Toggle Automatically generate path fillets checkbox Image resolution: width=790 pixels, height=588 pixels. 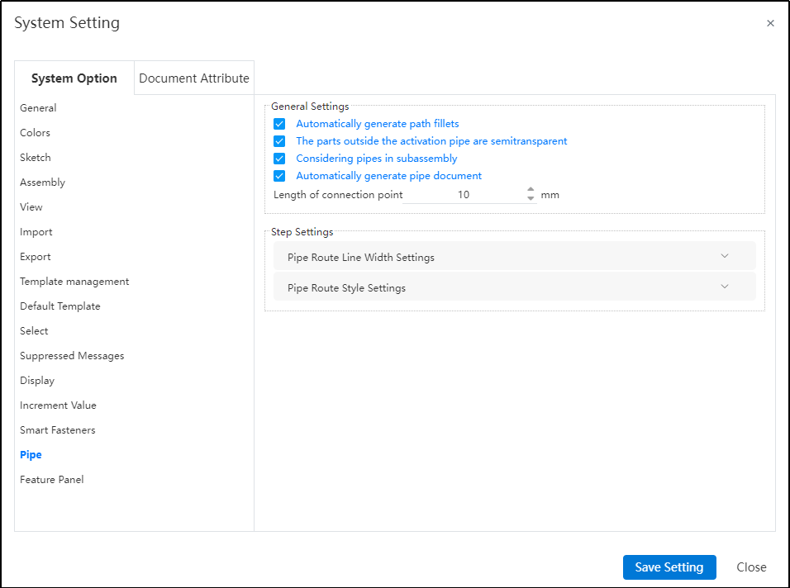tap(279, 124)
